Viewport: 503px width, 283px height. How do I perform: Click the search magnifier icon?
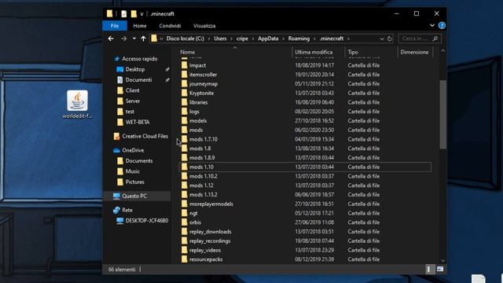[x=435, y=39]
